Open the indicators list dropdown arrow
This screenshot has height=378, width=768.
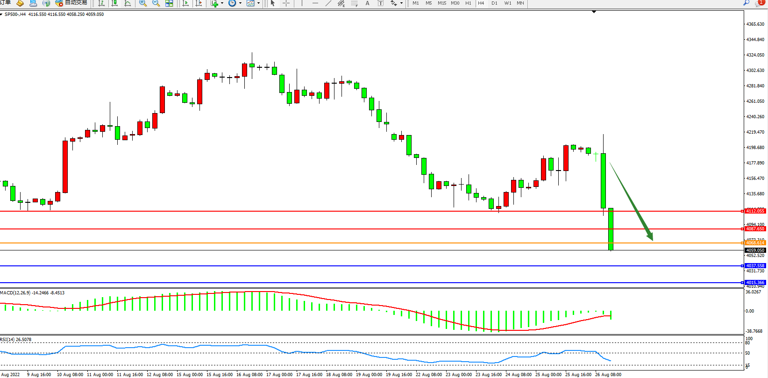[222, 3]
